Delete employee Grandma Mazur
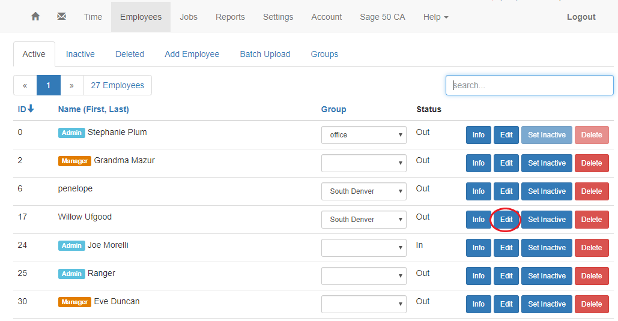618x321 pixels. tap(591, 163)
